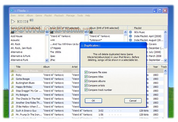Select artist 17 Hippies

[x=55, y=48]
